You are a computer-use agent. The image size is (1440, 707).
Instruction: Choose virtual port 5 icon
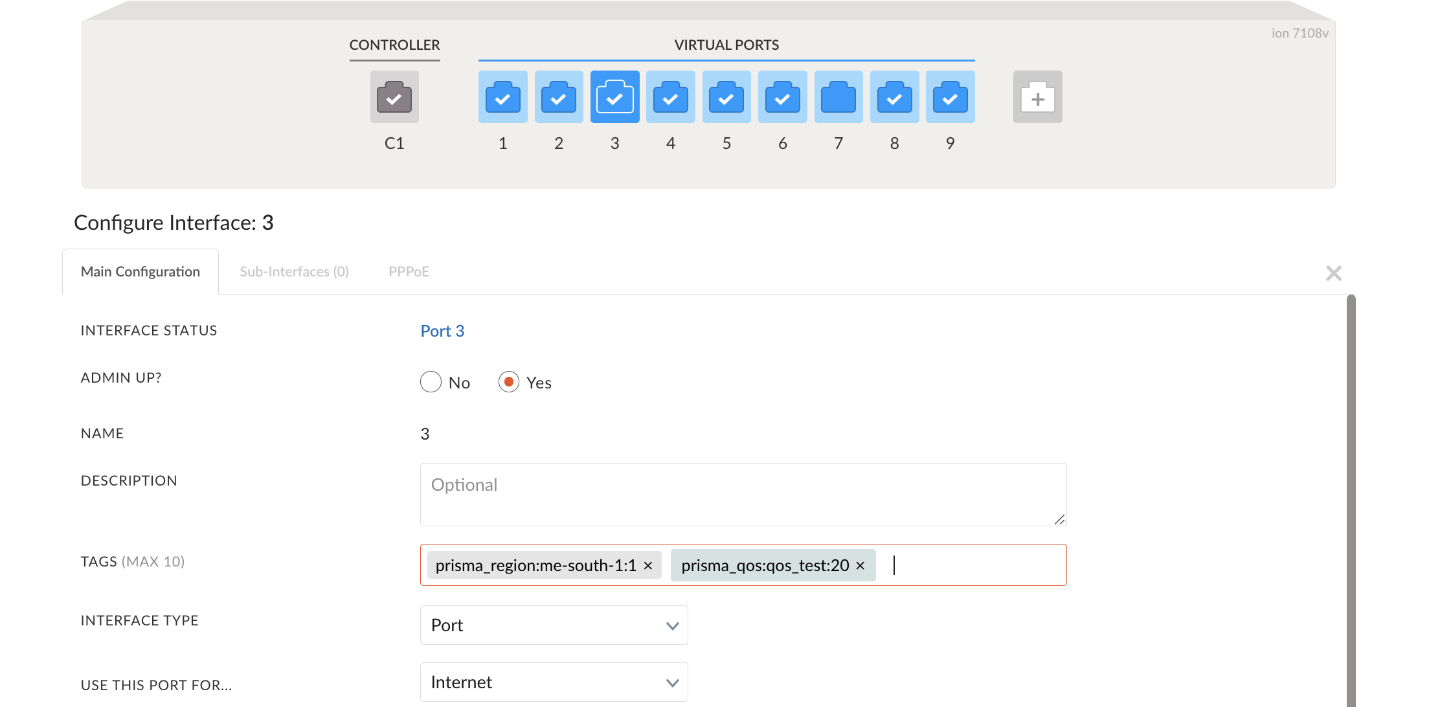pyautogui.click(x=726, y=97)
